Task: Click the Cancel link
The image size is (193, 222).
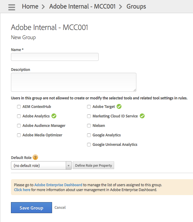Action: pos(60,208)
